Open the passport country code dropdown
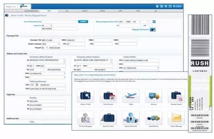The image size is (214, 139). point(45,48)
